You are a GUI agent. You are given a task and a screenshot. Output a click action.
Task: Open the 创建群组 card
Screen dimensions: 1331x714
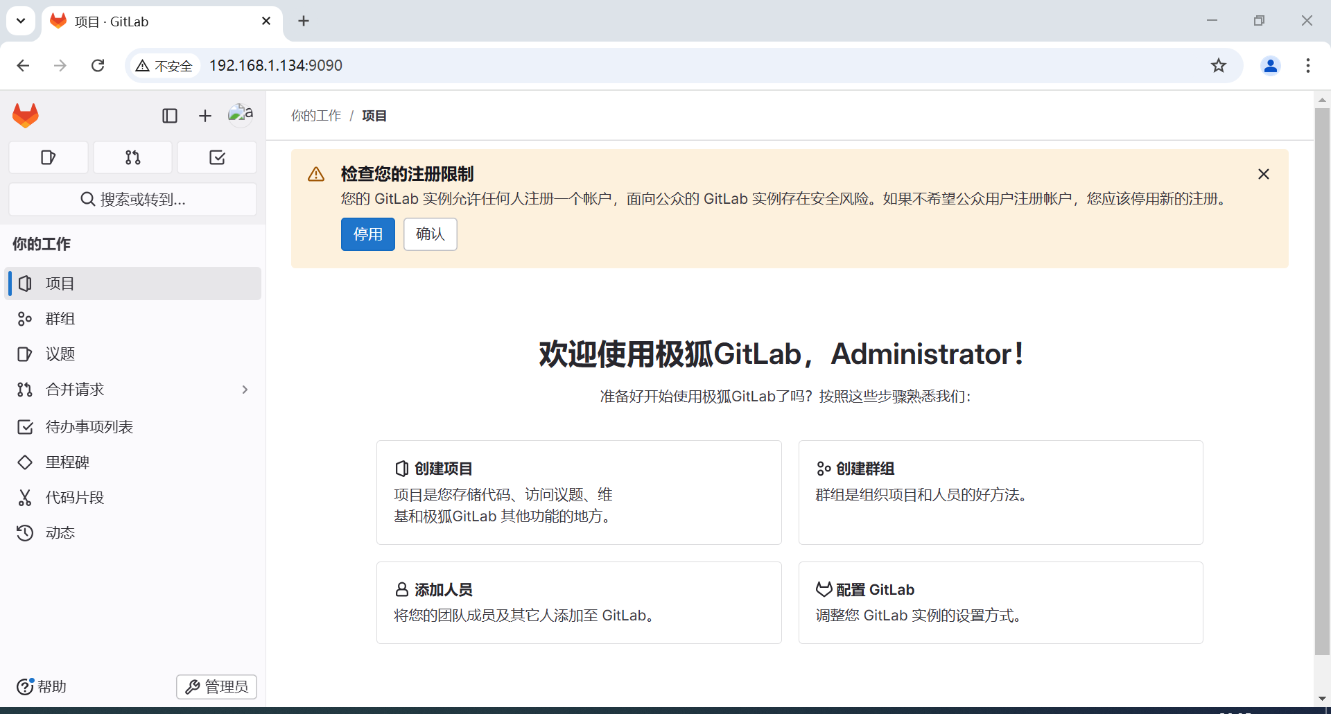[1001, 492]
